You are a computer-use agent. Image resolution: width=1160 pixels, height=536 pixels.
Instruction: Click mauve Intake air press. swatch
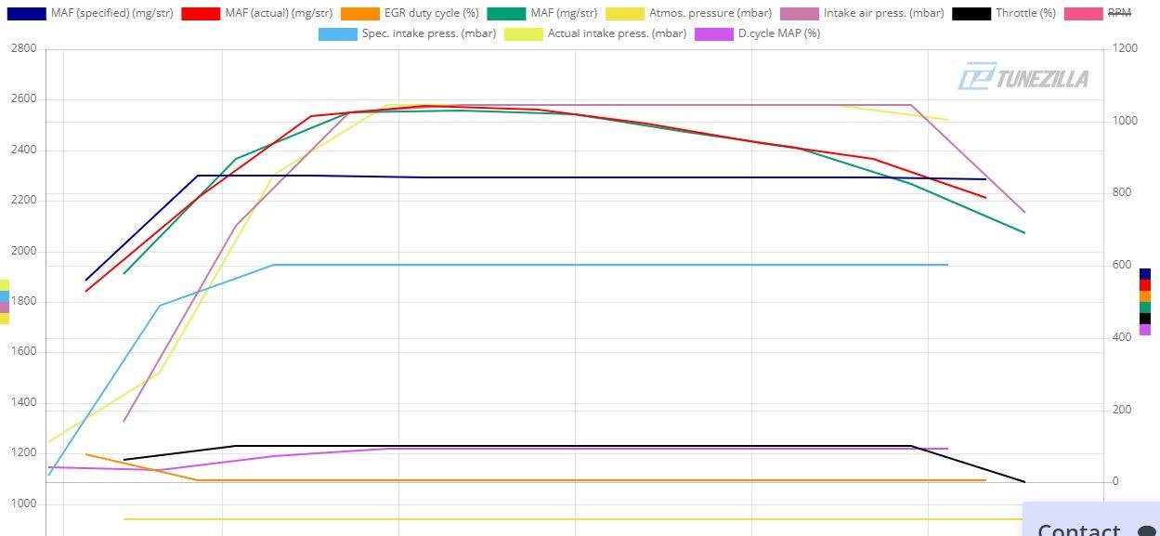click(799, 14)
